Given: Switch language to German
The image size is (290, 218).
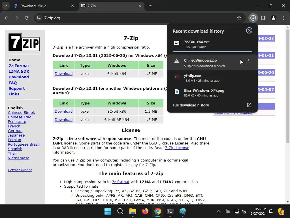Looking at the screenshot, I should pyautogui.click(x=15, y=131).
